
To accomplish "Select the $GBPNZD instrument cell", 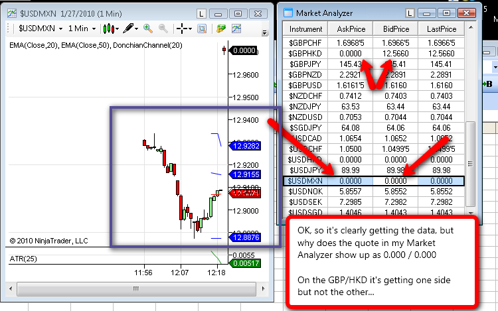I will 305,75.
